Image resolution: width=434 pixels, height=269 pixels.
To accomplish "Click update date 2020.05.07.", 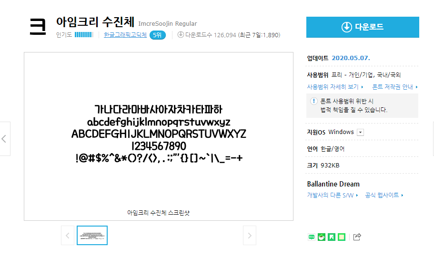I will point(351,58).
